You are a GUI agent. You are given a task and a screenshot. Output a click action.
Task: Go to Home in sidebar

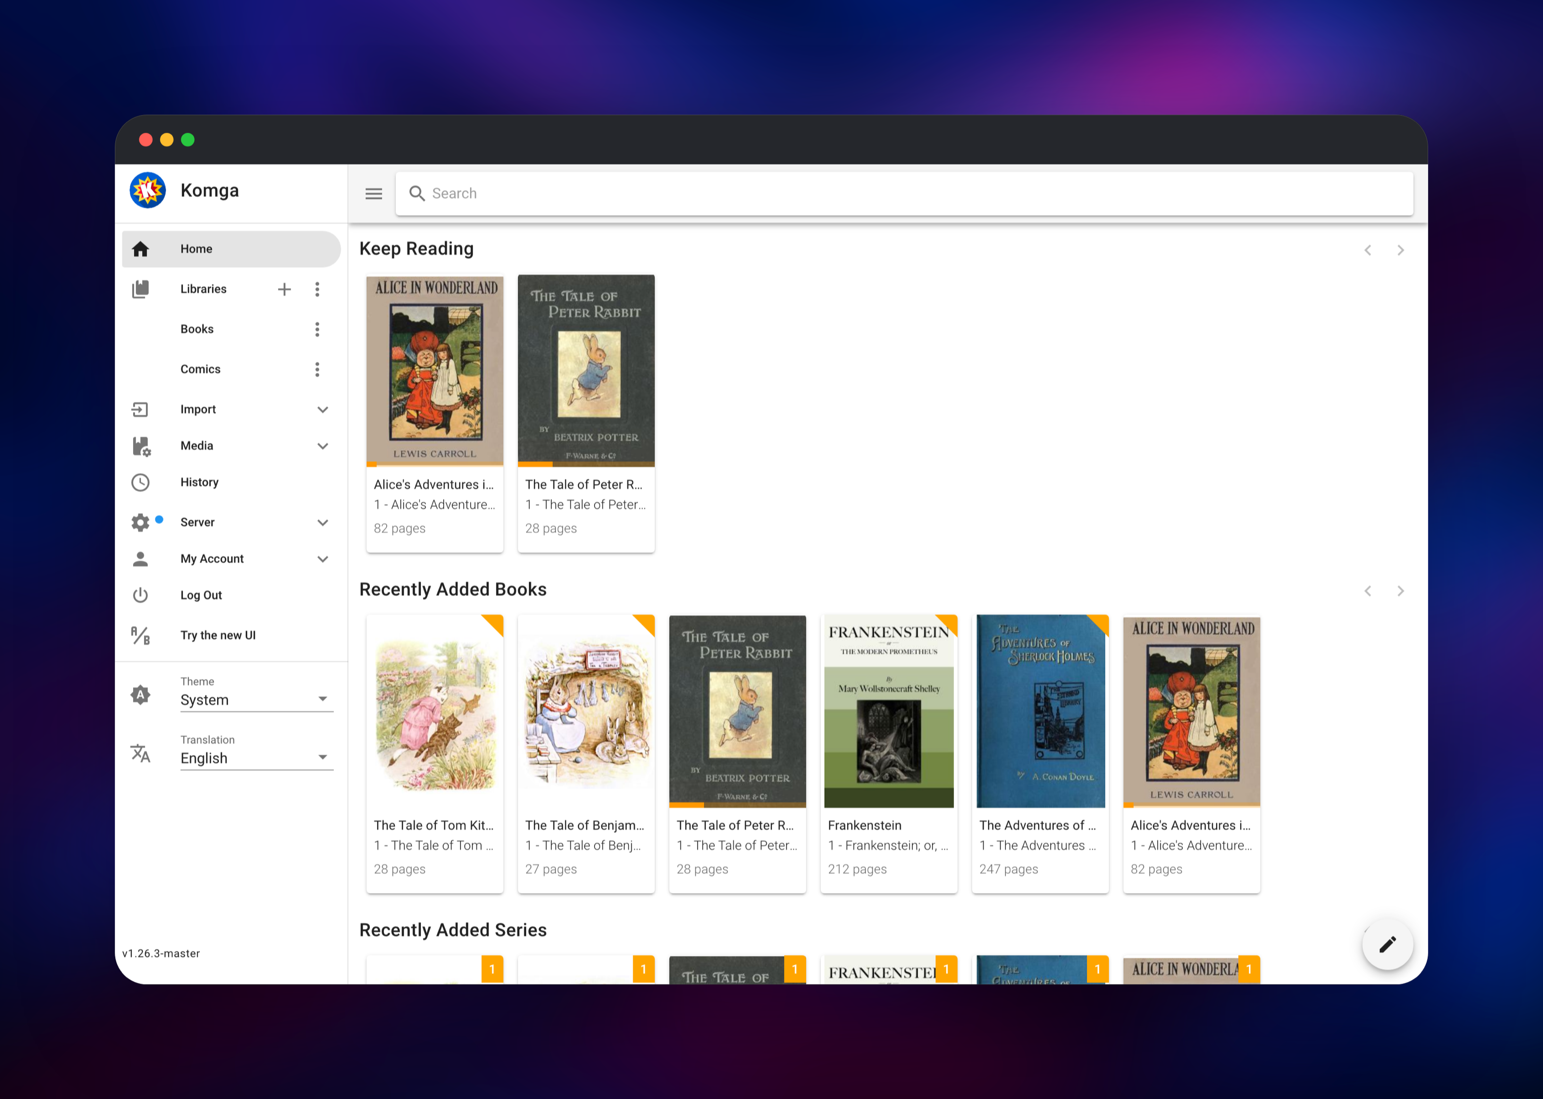coord(231,249)
